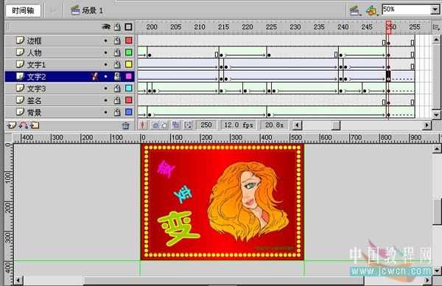Click the zoom percentage input field

tap(406, 10)
